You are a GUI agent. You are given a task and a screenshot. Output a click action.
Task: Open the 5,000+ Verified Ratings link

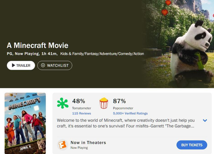pyautogui.click(x=130, y=113)
